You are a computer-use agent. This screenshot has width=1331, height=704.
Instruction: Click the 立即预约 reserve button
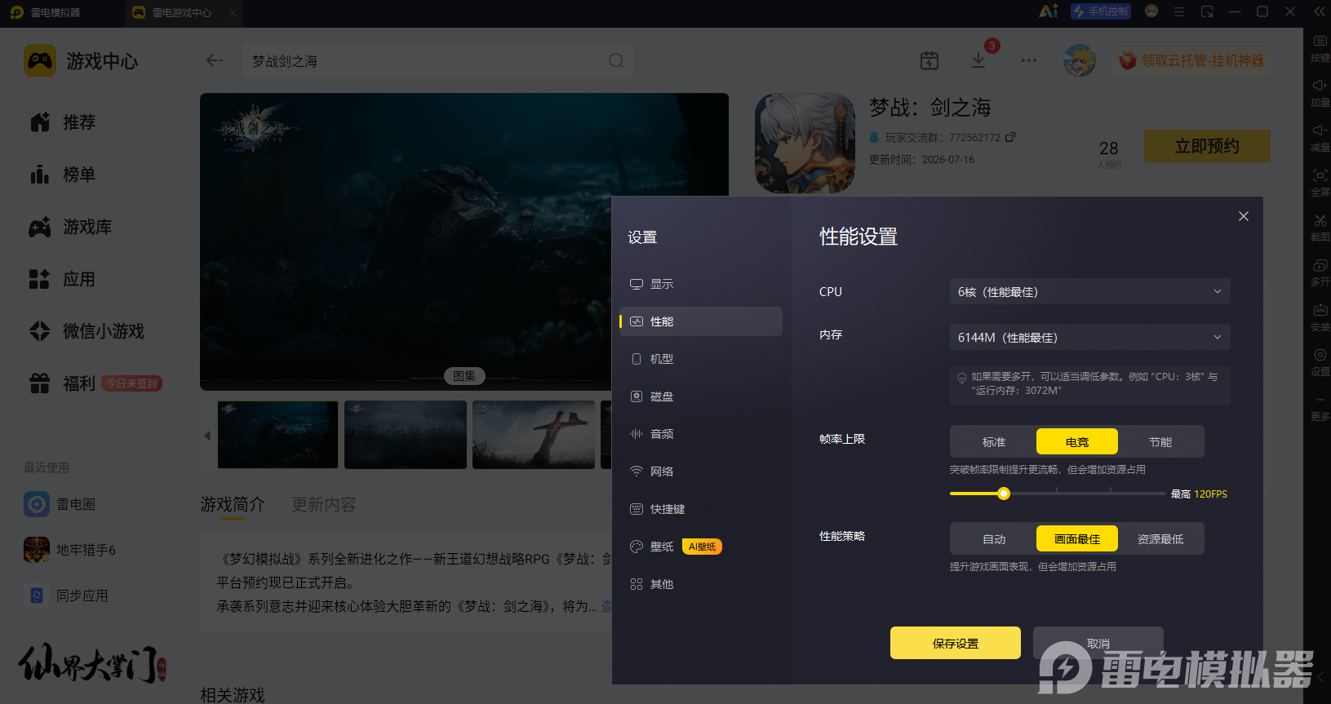point(1207,146)
